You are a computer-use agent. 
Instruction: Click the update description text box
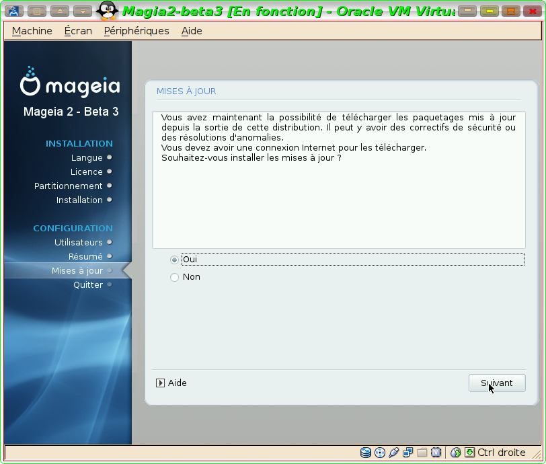point(339,180)
